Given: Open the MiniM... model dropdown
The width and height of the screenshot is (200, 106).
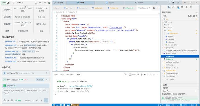Looking at the screenshot, I should pos(29,100).
